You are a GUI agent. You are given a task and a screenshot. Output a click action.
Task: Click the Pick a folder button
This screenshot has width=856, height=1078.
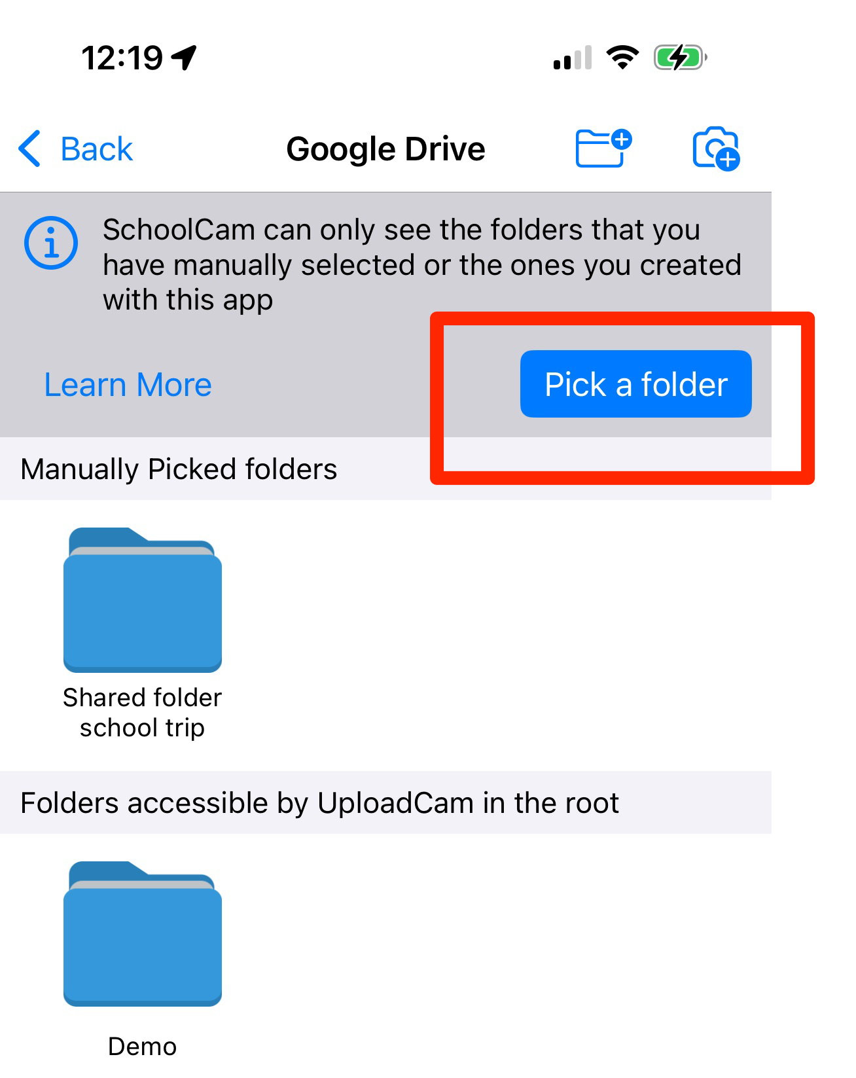pyautogui.click(x=635, y=384)
